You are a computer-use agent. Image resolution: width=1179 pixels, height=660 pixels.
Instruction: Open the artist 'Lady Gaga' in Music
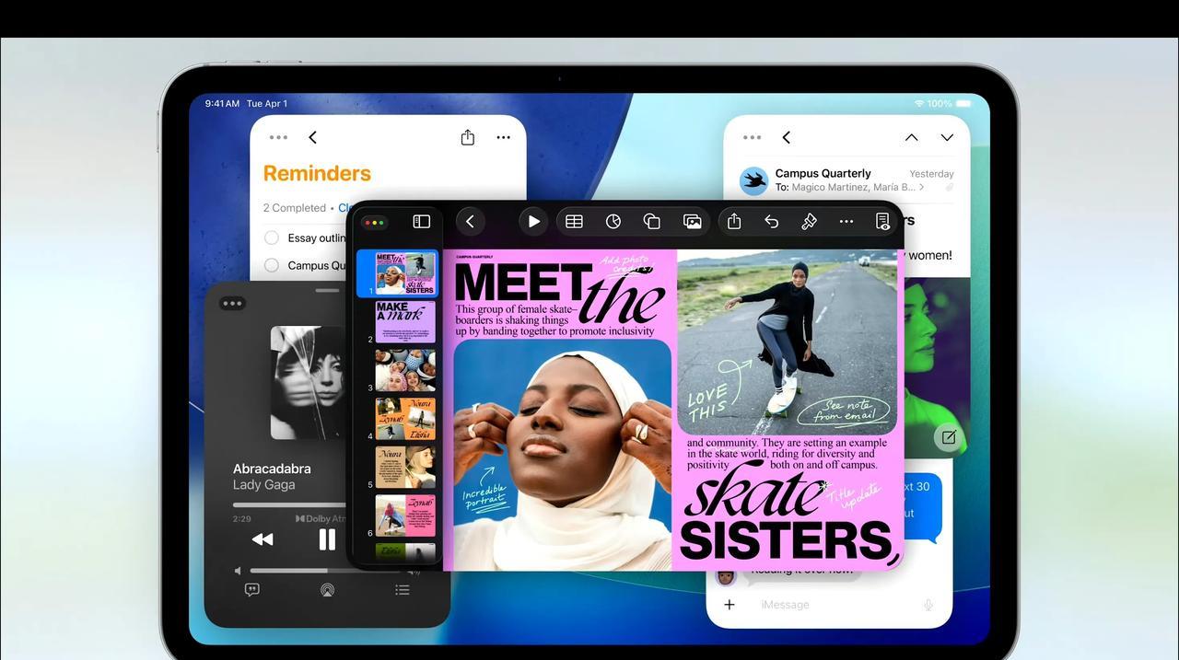[263, 485]
